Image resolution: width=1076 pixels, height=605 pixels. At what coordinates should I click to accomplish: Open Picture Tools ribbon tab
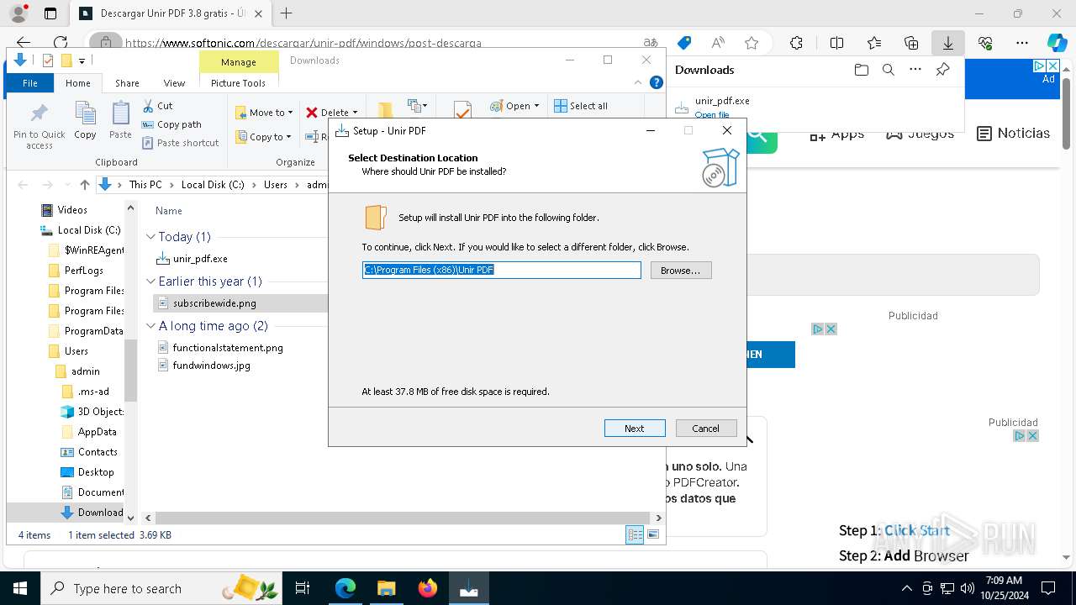[238, 83]
